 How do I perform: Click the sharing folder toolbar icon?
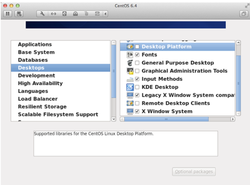pos(97,14)
